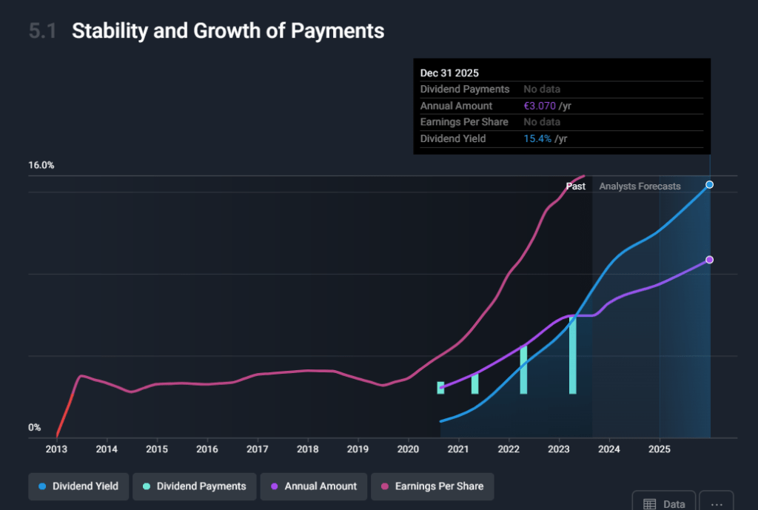Click the pink Earnings Per Share swatch
This screenshot has height=510, width=758.
coord(385,486)
